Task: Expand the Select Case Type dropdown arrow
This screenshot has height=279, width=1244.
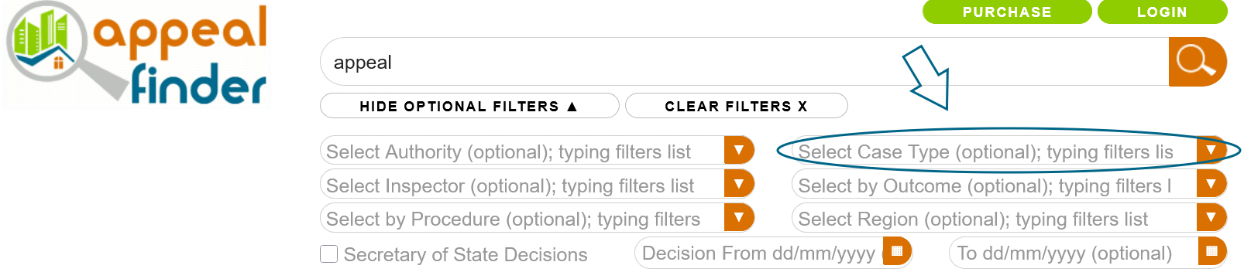Action: (1211, 150)
